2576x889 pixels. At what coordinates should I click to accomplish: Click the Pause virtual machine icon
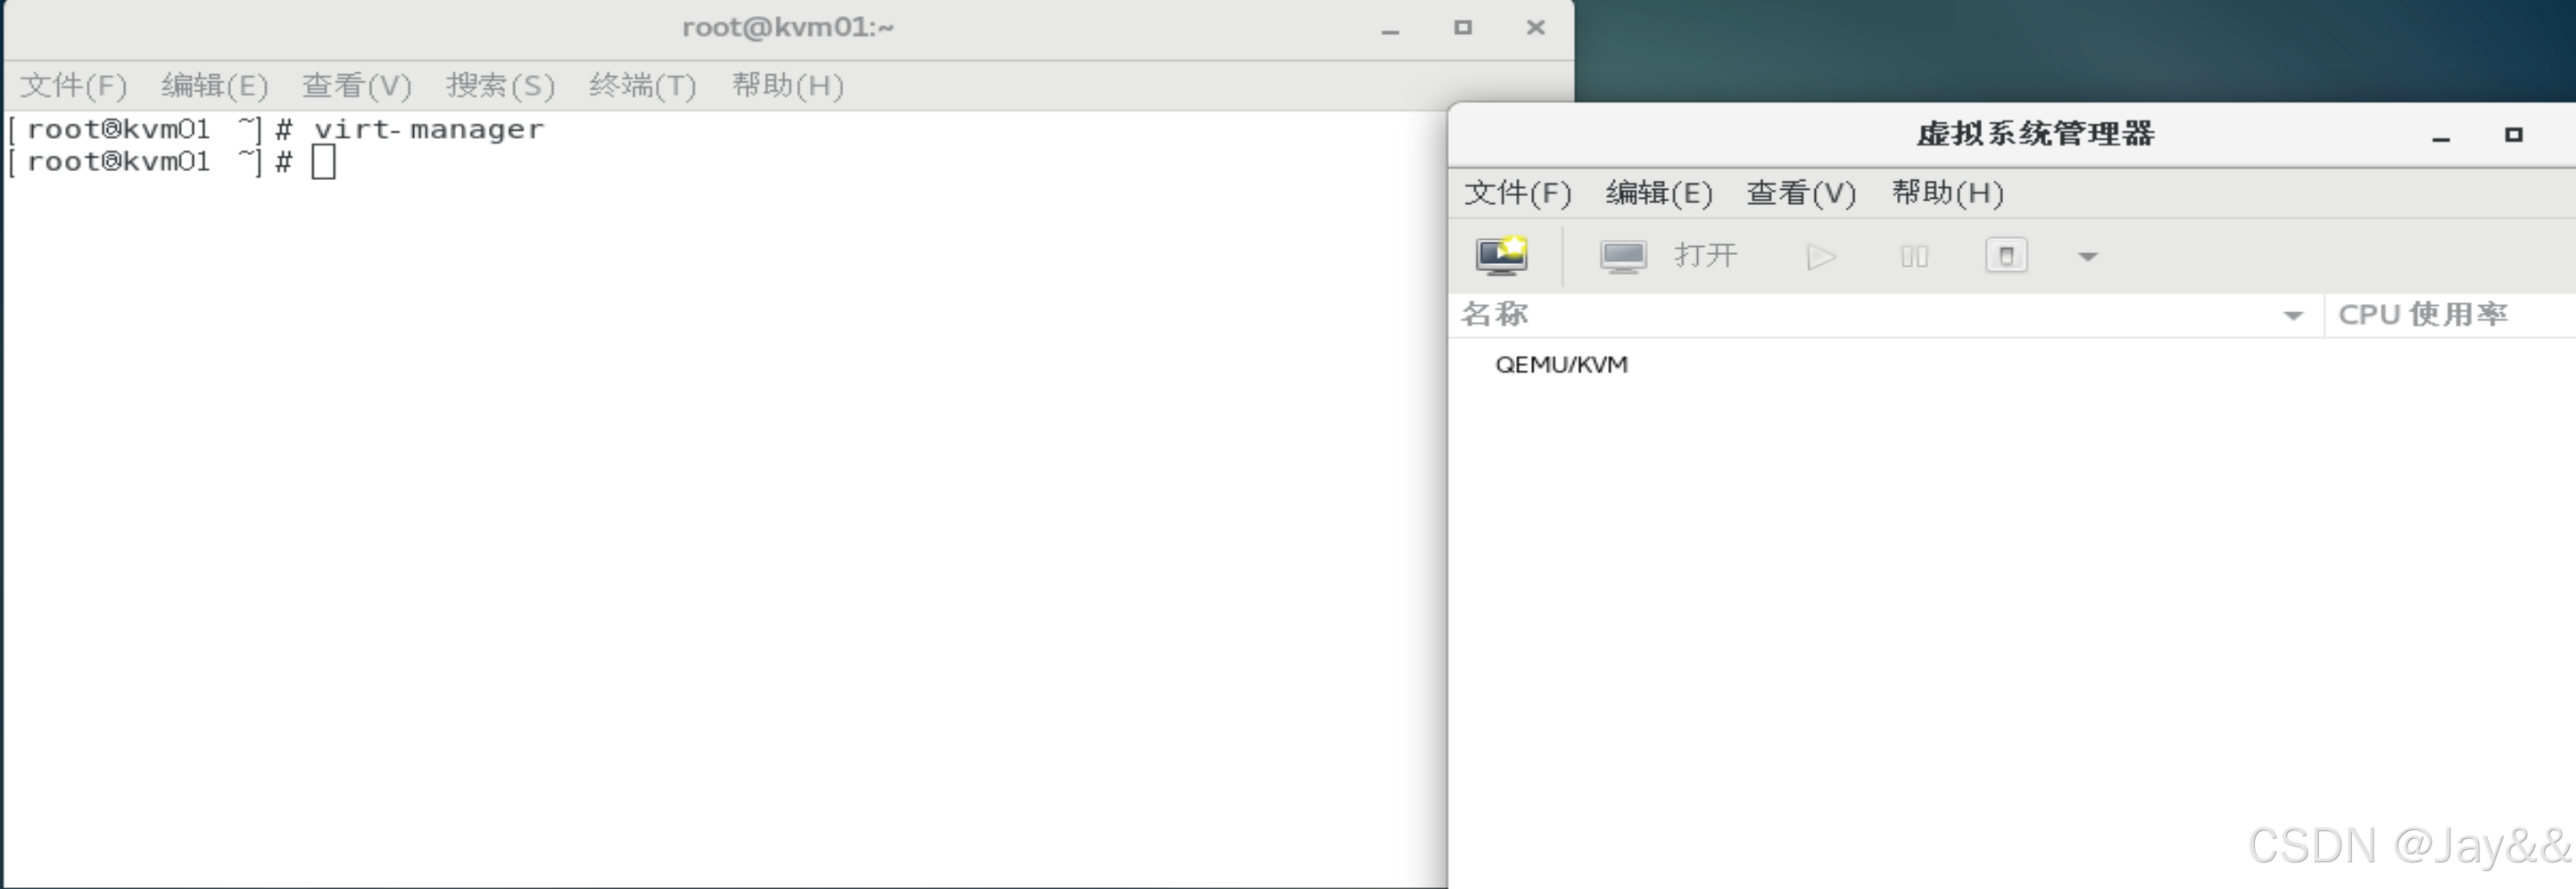[x=1914, y=257]
